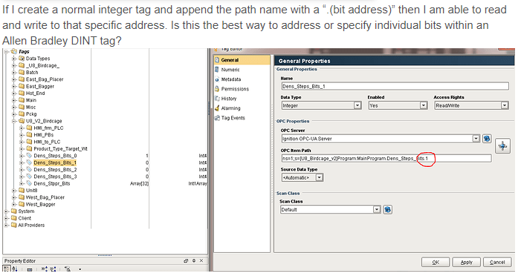Open the Numeric section icon

(217, 70)
